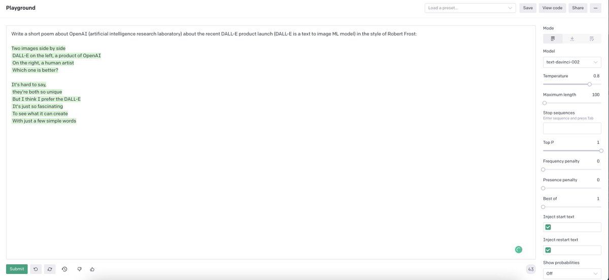
Task: Click the Maximum length value 100
Action: pos(596,95)
